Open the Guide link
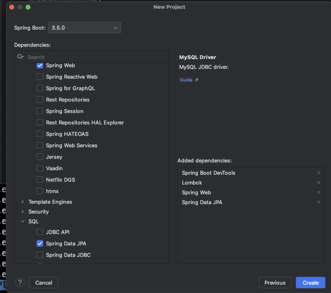Image resolution: width=331 pixels, height=293 pixels. click(x=186, y=80)
